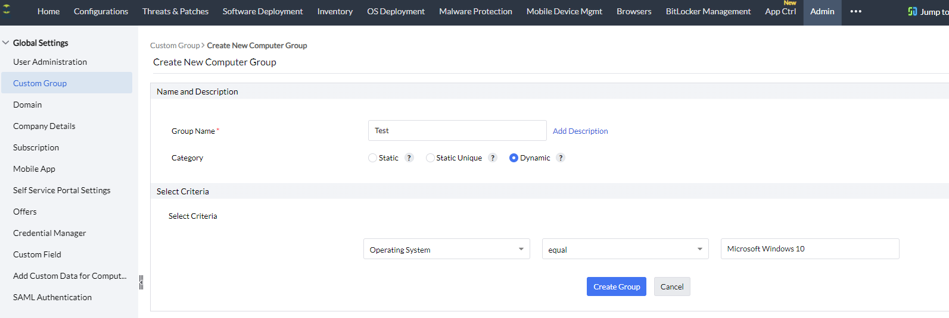Select the Static category radio button
The image size is (949, 318).
pyautogui.click(x=372, y=158)
